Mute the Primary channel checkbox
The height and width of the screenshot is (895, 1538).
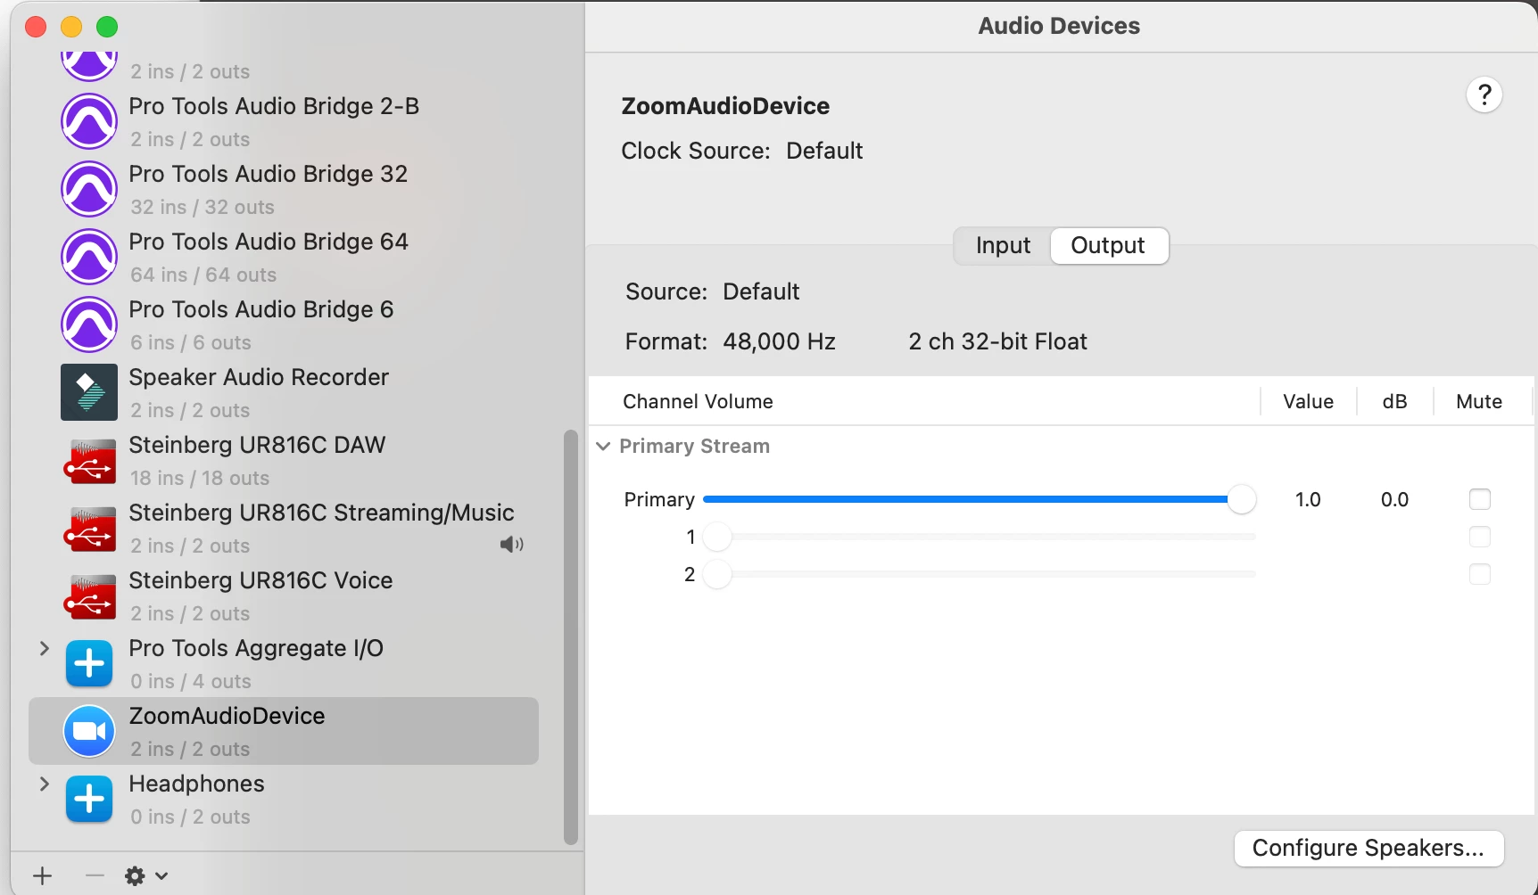click(1480, 499)
